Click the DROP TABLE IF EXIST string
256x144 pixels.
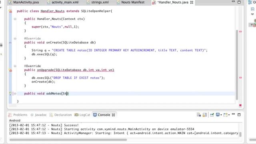pyautogui.click(x=77, y=78)
